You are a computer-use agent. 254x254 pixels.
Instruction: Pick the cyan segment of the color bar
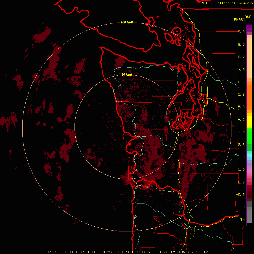(249, 155)
